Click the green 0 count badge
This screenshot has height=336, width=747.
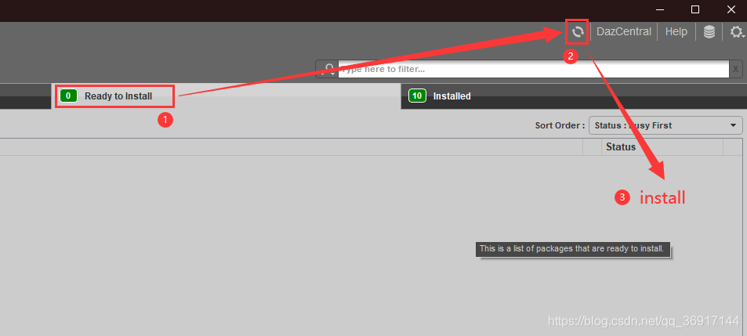pyautogui.click(x=68, y=96)
